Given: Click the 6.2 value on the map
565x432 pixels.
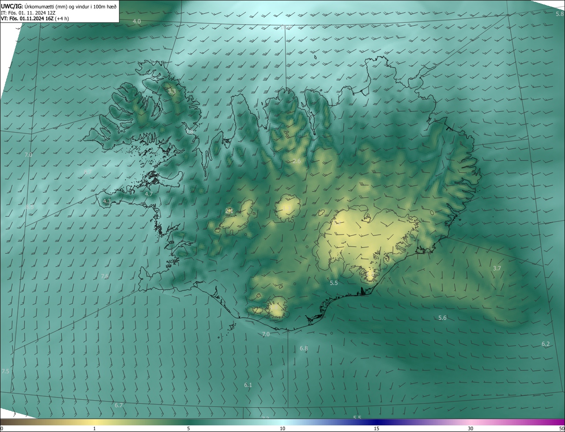Looking at the screenshot, I should tap(546, 344).
